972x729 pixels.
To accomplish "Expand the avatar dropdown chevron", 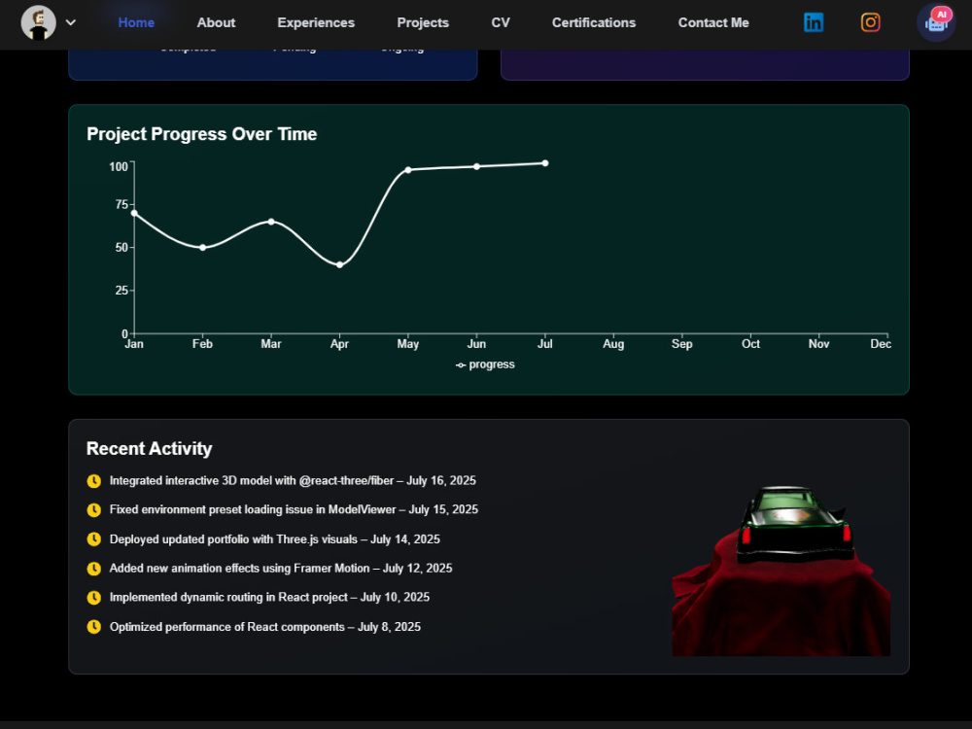I will tap(71, 22).
